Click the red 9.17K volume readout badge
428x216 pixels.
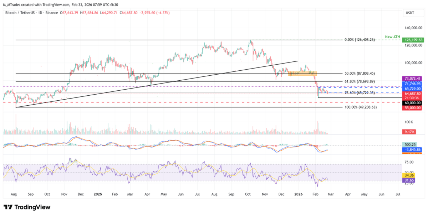click(409, 132)
